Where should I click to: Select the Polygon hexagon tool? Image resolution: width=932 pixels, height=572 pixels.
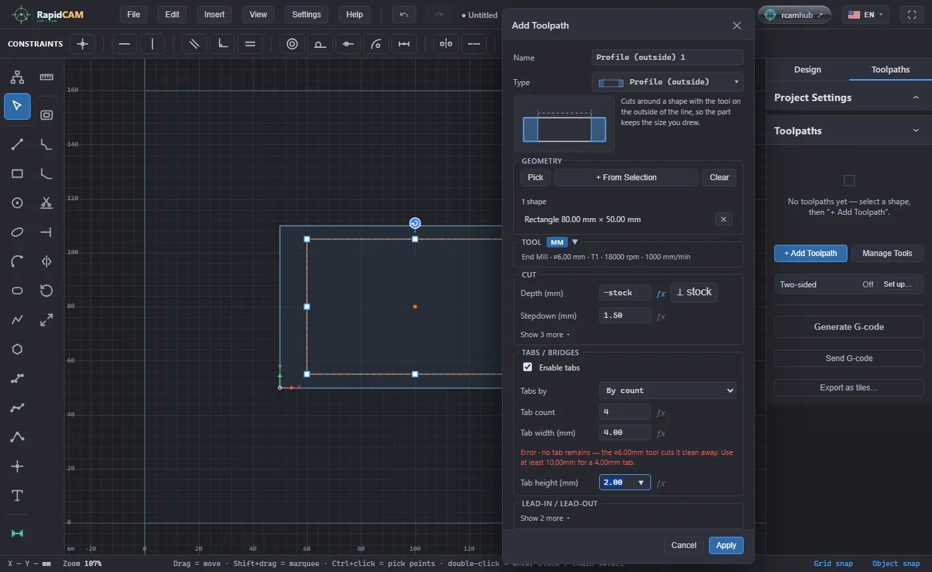pos(17,349)
